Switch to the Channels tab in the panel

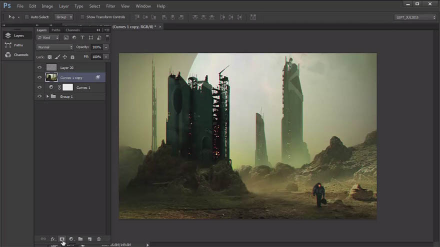72,30
